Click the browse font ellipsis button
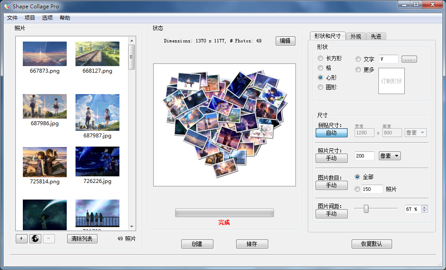Image resolution: width=446 pixels, height=270 pixels. coord(409,59)
